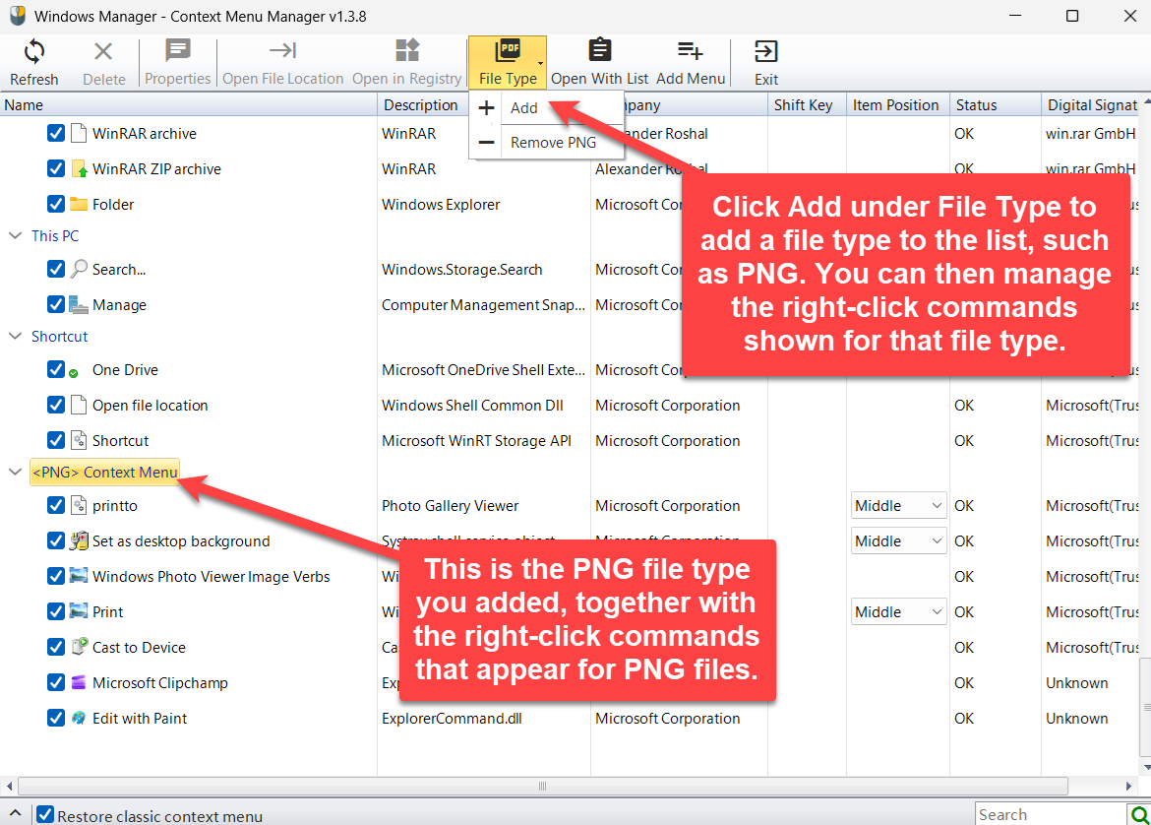The height and width of the screenshot is (825, 1151).
Task: Toggle the One Drive checkbox
Action: click(x=56, y=369)
